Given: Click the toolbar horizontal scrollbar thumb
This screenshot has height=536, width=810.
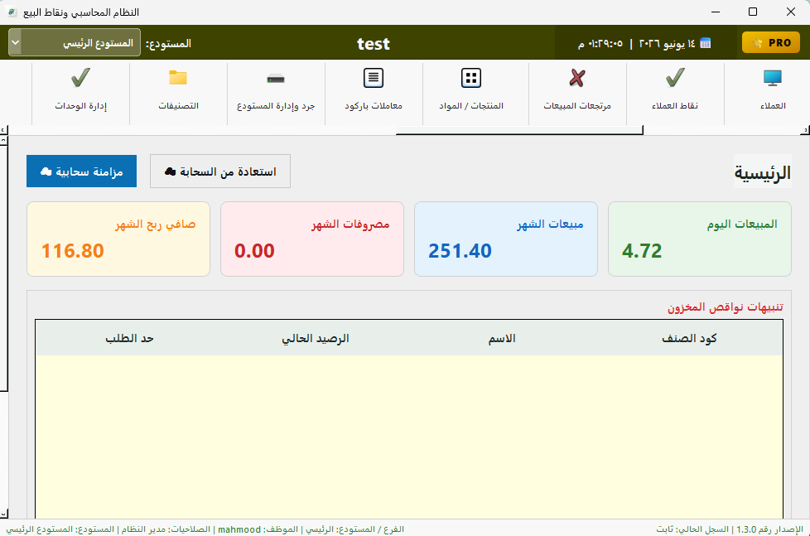Looking at the screenshot, I should (x=519, y=130).
